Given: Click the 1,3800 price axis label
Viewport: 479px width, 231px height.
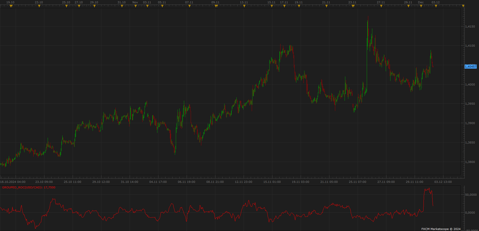Looking at the screenshot, I should click(x=470, y=162).
